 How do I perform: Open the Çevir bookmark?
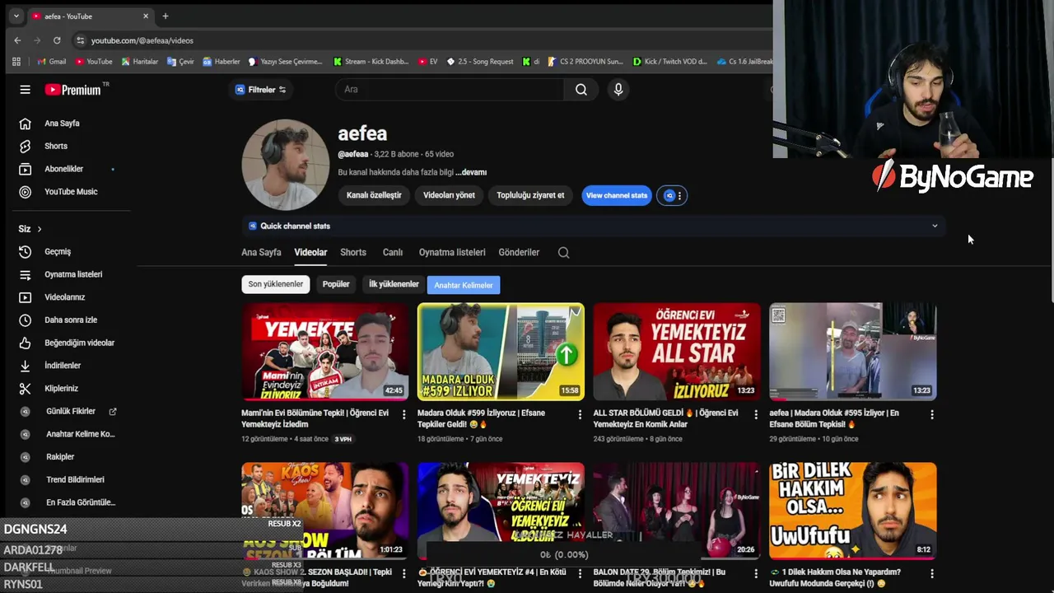coord(180,62)
